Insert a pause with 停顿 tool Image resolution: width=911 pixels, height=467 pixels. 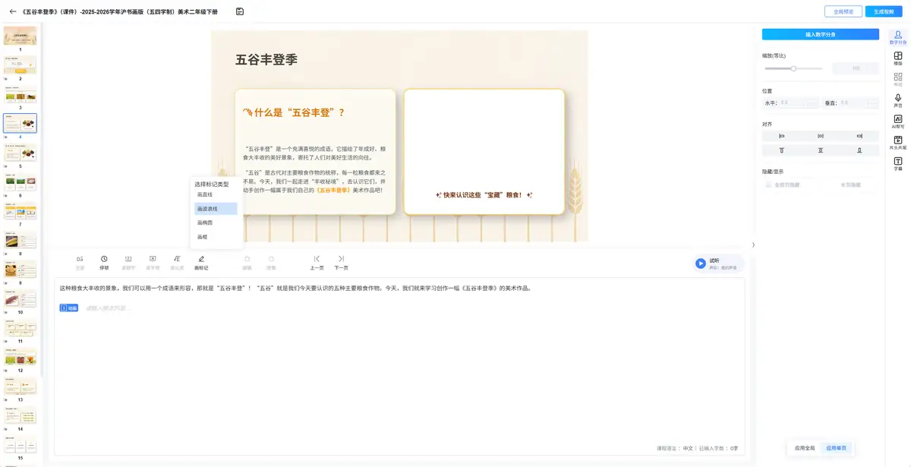[104, 263]
